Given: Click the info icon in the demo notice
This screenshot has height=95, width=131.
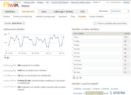Looking at the screenshot, I should tap(95, 23).
